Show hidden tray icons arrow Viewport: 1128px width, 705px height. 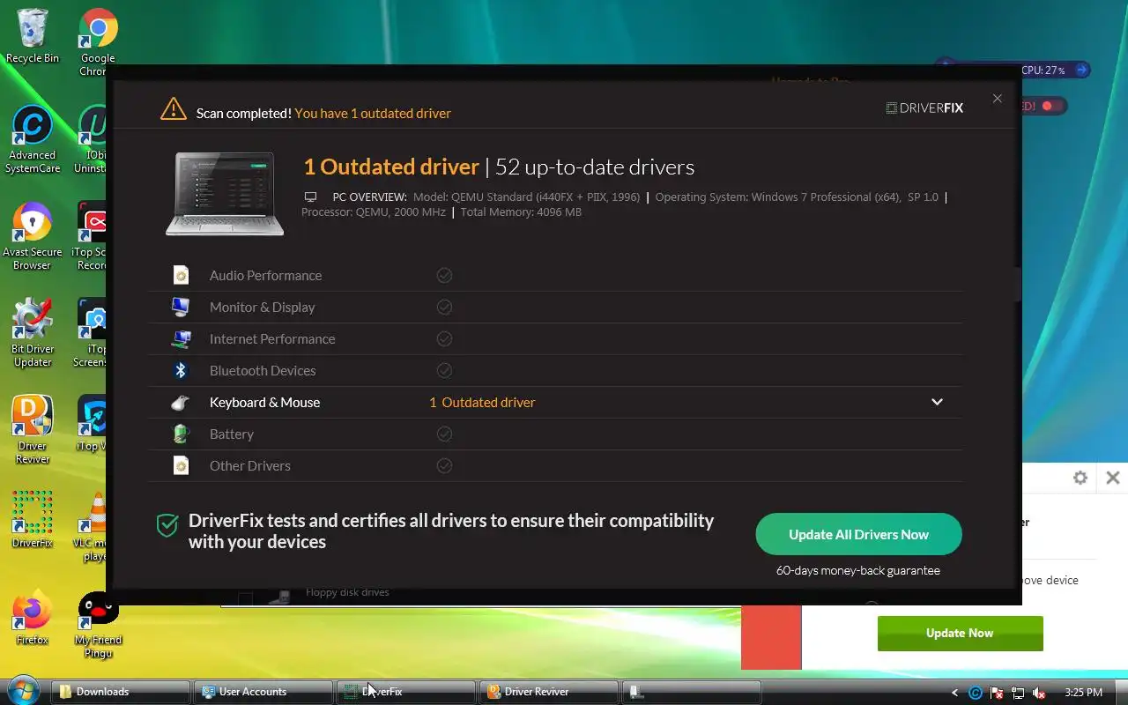click(955, 693)
